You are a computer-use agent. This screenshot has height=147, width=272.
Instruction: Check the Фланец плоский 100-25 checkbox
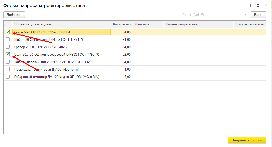pyautogui.click(x=8, y=62)
